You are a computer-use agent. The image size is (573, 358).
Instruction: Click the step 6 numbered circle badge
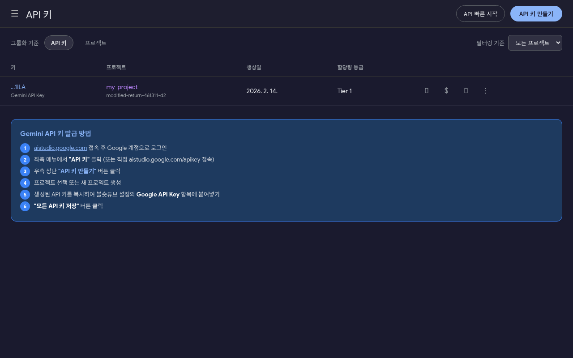pyautogui.click(x=25, y=206)
